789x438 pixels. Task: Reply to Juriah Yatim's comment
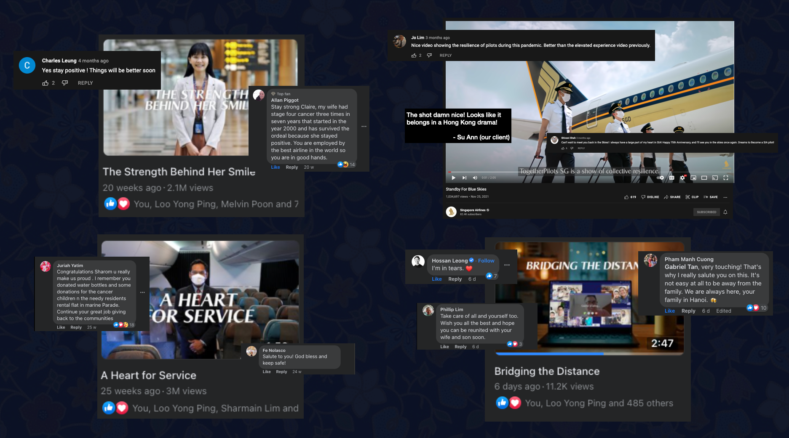tap(76, 327)
